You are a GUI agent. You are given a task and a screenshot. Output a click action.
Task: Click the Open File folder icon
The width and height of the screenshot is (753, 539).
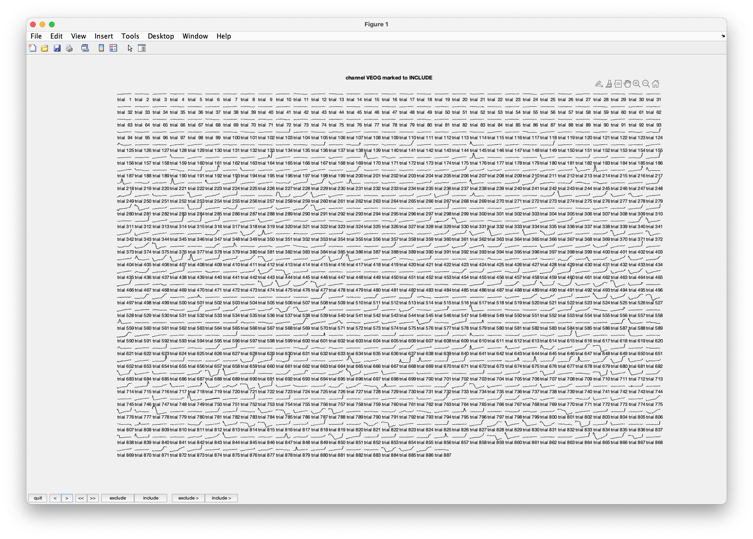pyautogui.click(x=45, y=48)
